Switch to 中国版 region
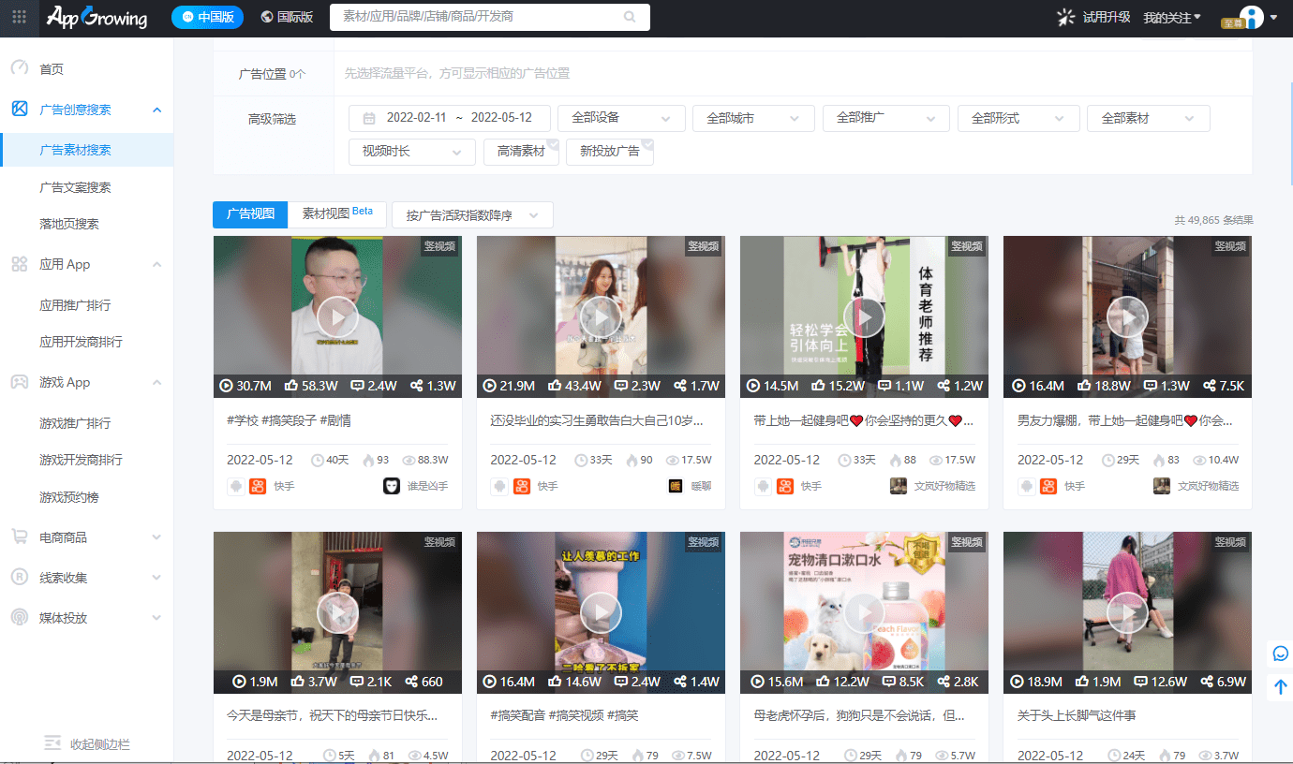Screen dimensions: 1293x764 (207, 17)
